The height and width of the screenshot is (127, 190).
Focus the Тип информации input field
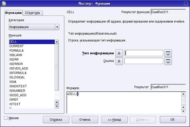(144, 53)
